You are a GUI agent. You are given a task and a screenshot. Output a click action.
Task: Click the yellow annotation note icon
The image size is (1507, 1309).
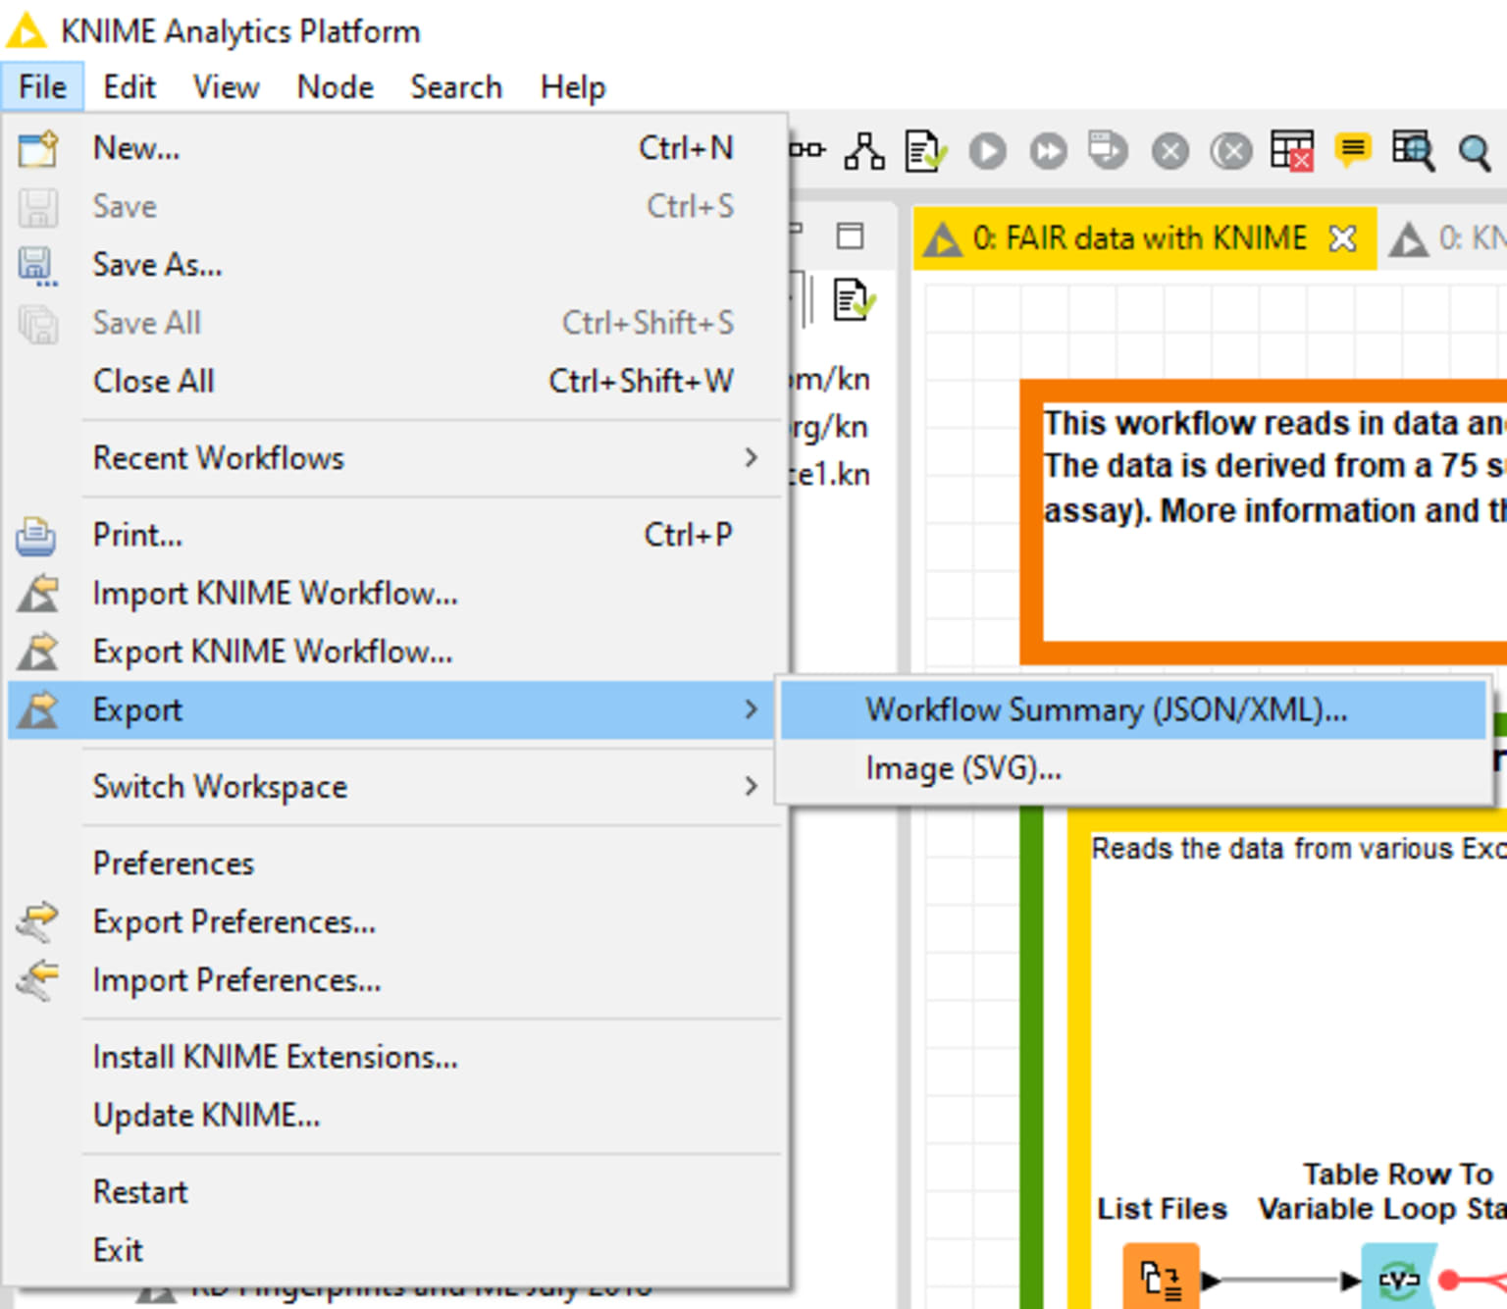point(1353,151)
